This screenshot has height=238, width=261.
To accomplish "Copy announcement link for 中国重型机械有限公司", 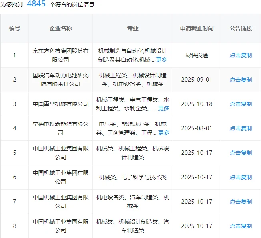I will coord(241,104).
